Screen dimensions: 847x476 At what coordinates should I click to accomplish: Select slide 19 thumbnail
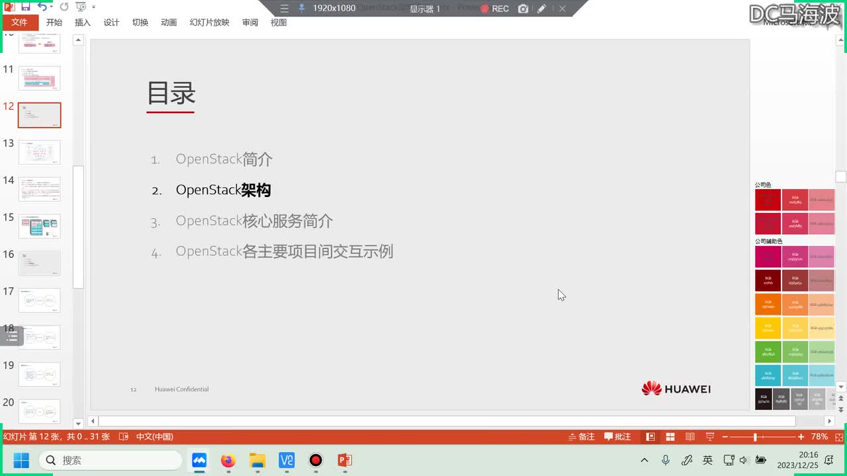[x=39, y=374]
